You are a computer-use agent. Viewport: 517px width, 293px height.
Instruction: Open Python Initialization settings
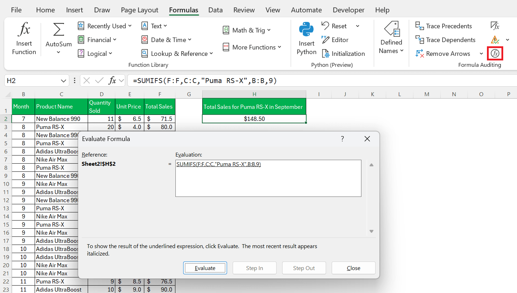[343, 53]
